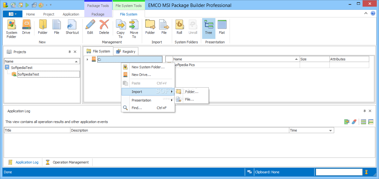This screenshot has width=379, height=179.
Task: Click New Folder in the ribbon
Action: tap(43, 27)
